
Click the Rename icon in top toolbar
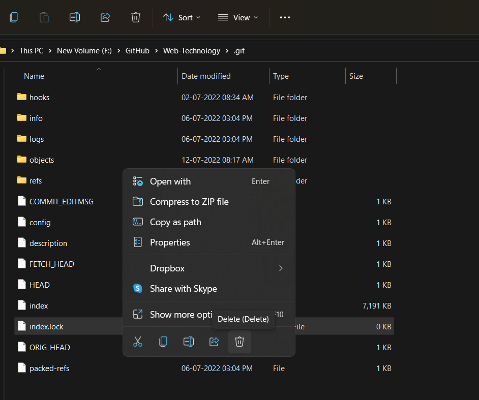(75, 17)
